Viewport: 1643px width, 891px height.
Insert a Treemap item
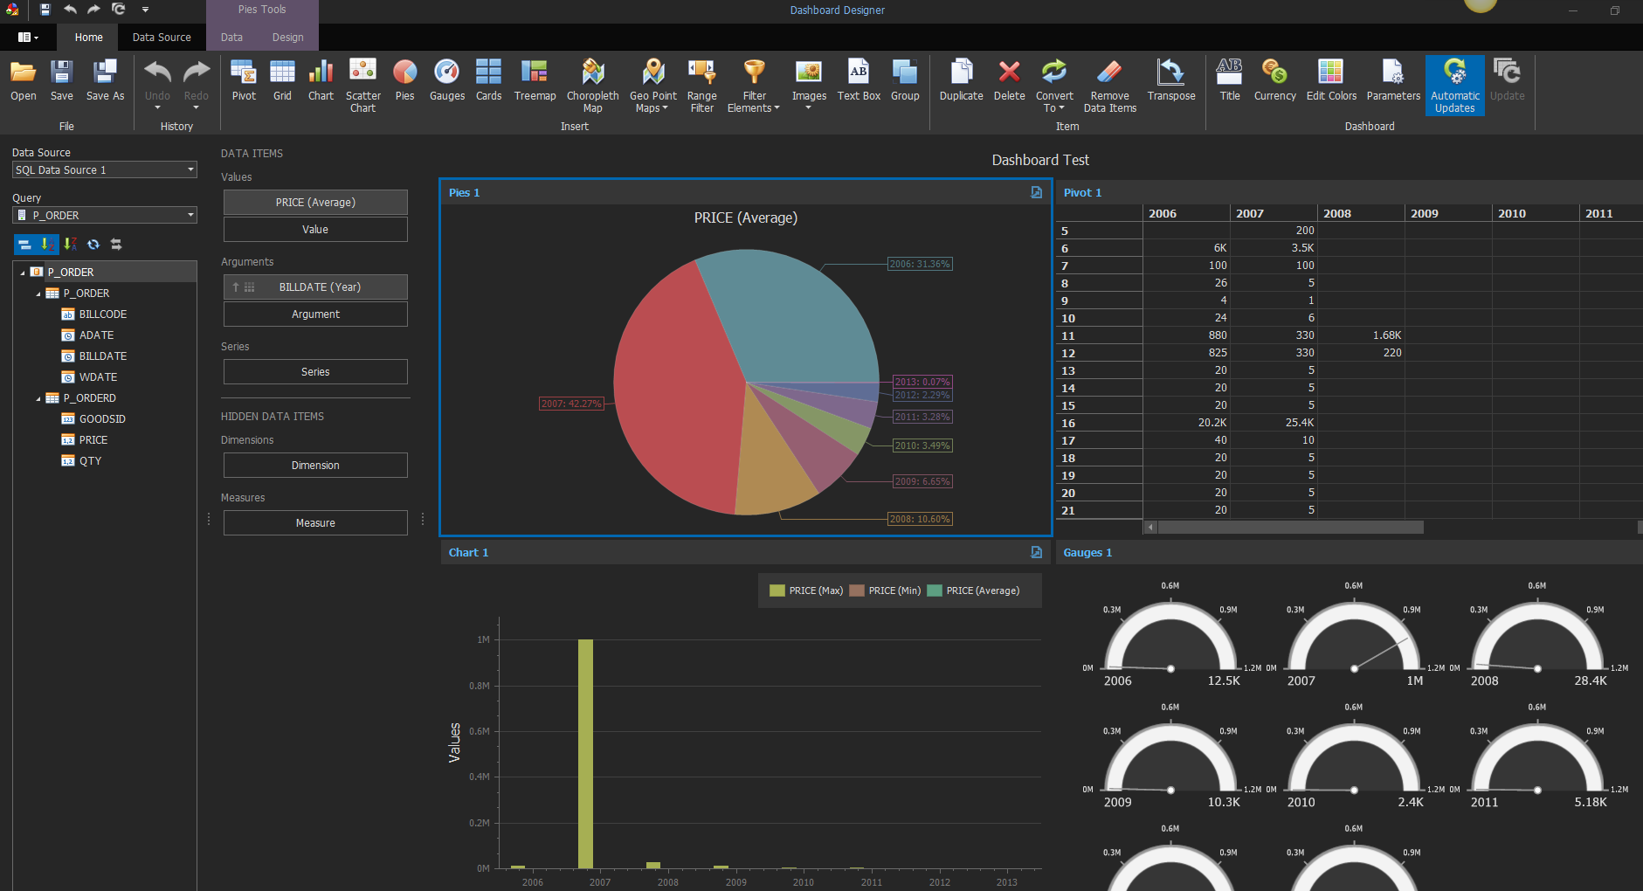click(535, 80)
